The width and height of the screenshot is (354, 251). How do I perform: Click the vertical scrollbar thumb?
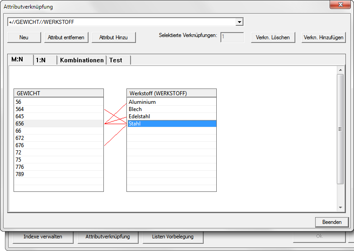click(340, 129)
